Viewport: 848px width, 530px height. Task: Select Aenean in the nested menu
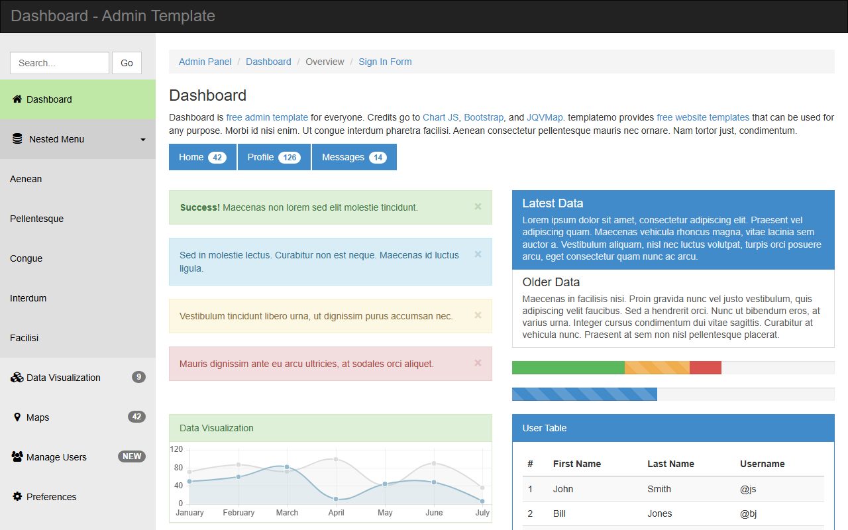pos(78,179)
